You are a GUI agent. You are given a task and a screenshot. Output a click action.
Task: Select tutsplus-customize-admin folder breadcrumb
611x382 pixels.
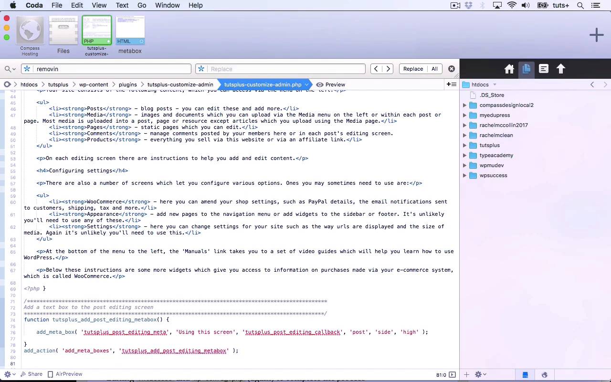click(x=180, y=85)
